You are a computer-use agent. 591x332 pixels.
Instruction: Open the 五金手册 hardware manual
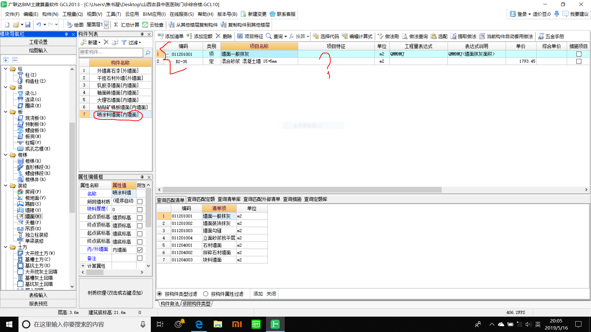coord(551,36)
